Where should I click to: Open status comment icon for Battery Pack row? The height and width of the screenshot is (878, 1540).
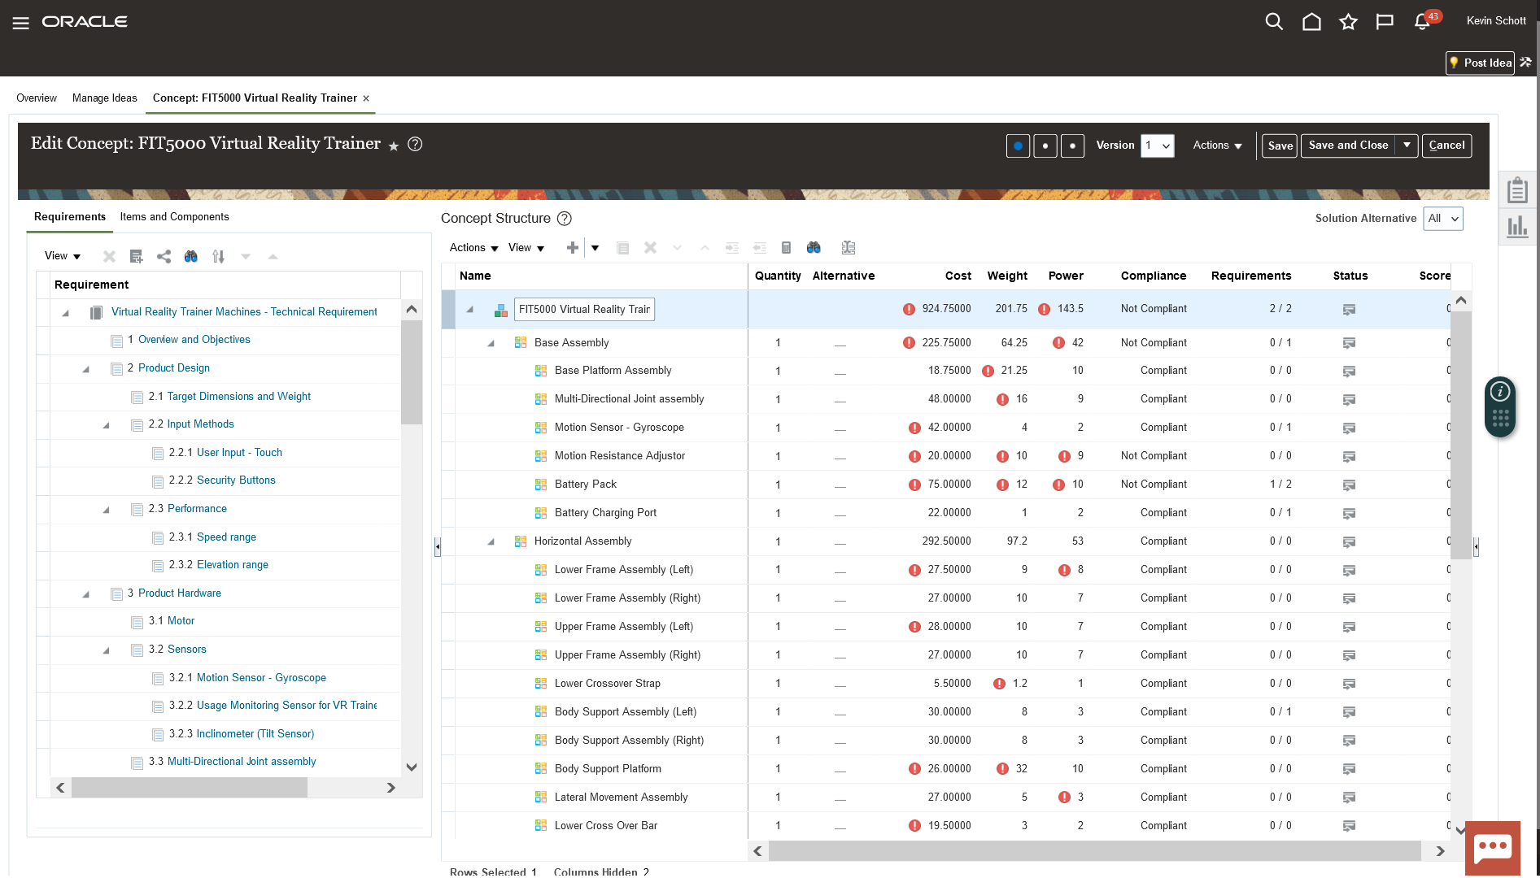coord(1349,485)
